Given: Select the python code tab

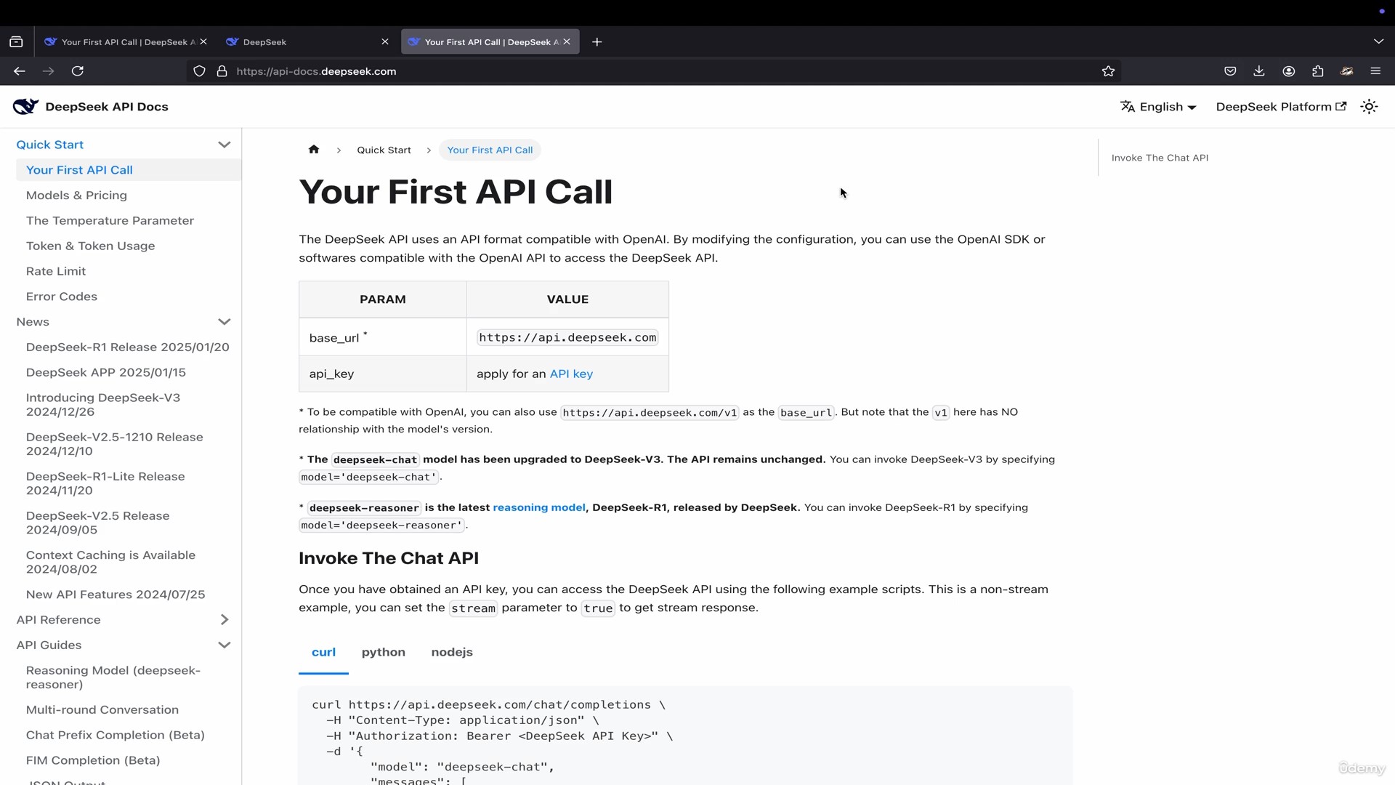Looking at the screenshot, I should [x=384, y=652].
